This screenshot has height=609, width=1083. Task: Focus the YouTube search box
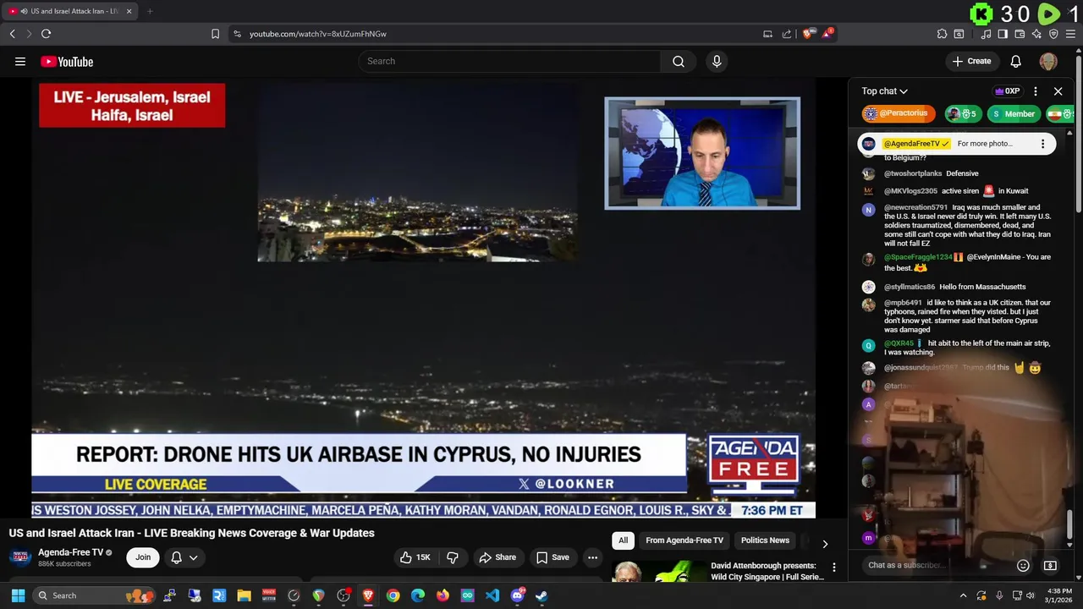click(509, 61)
